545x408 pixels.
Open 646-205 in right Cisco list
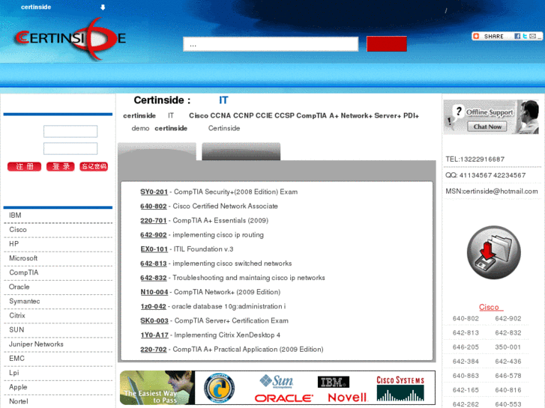click(x=466, y=347)
